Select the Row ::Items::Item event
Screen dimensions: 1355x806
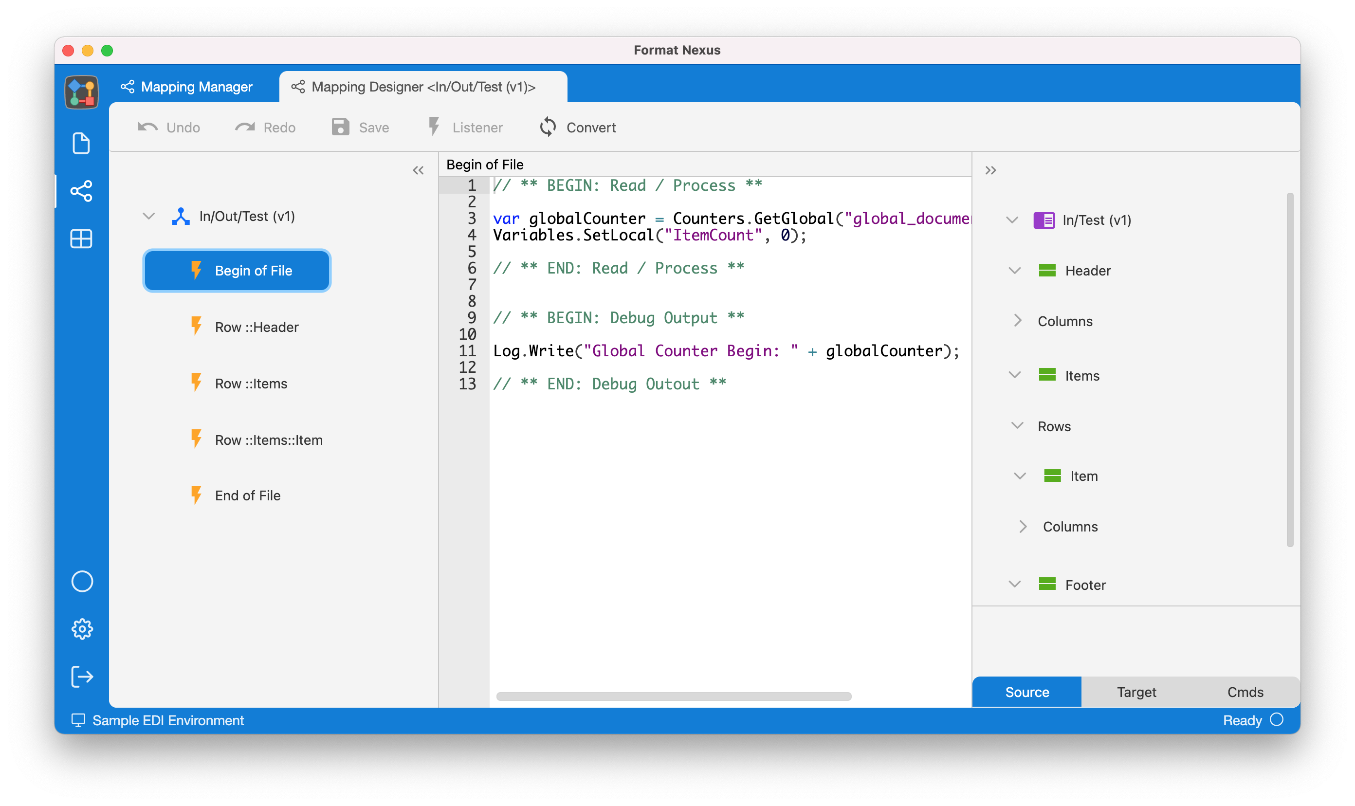(268, 440)
